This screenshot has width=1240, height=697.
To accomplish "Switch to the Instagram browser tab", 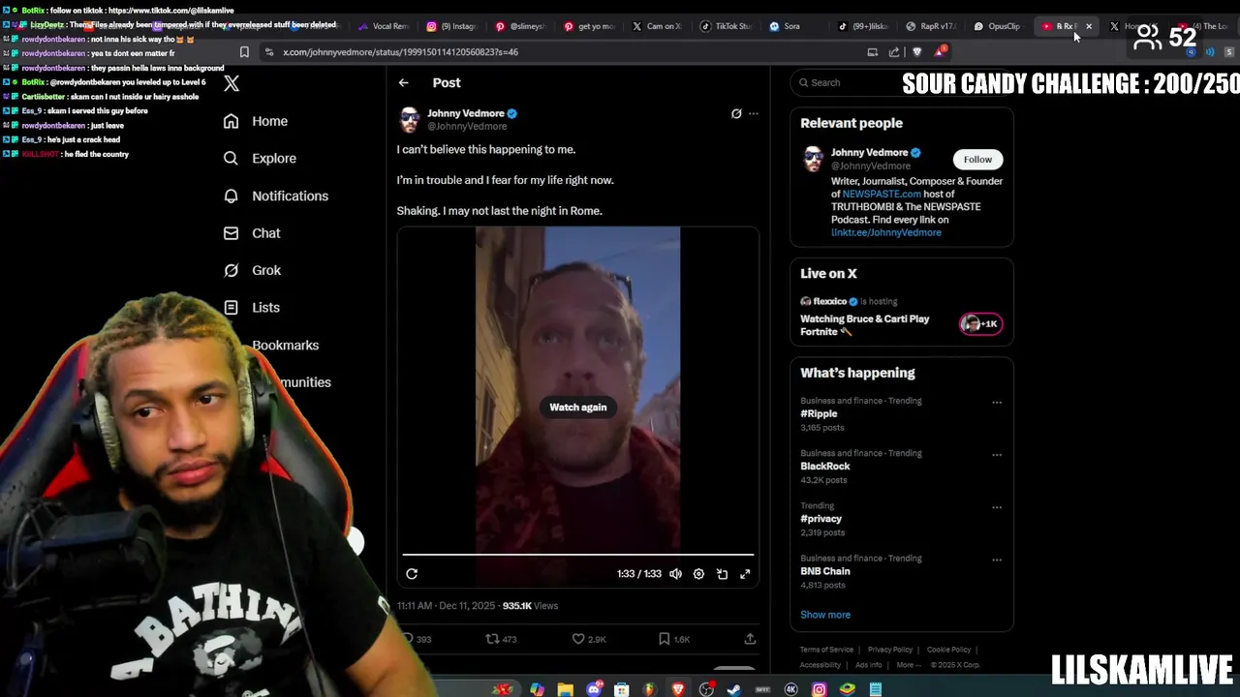I will coord(450,26).
